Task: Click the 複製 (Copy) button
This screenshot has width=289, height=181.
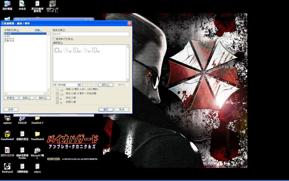Action: tap(27, 98)
